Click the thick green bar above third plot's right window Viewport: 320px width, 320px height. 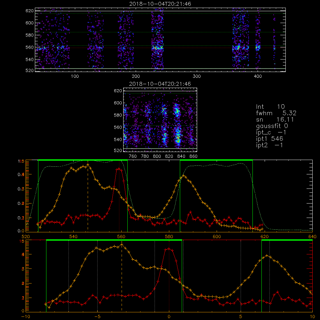click(216, 160)
